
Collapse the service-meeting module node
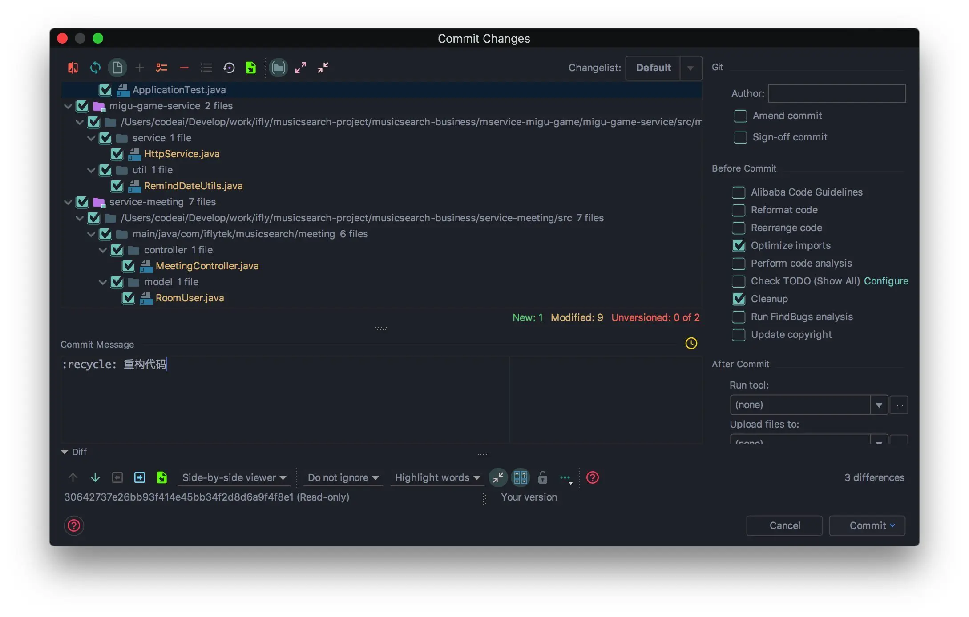68,202
